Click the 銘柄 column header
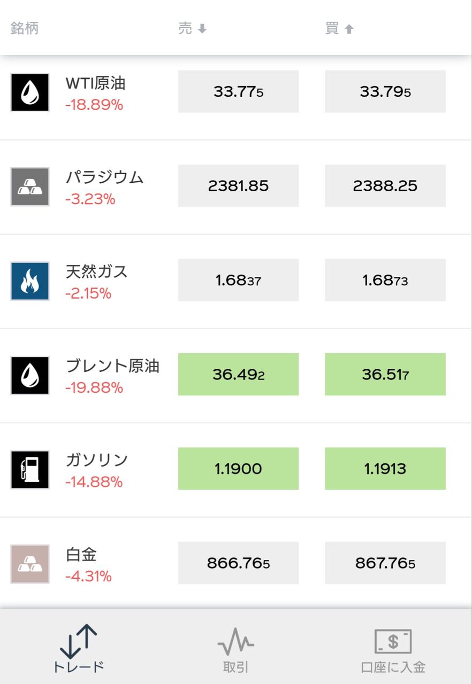This screenshot has width=472, height=684. pos(25,28)
